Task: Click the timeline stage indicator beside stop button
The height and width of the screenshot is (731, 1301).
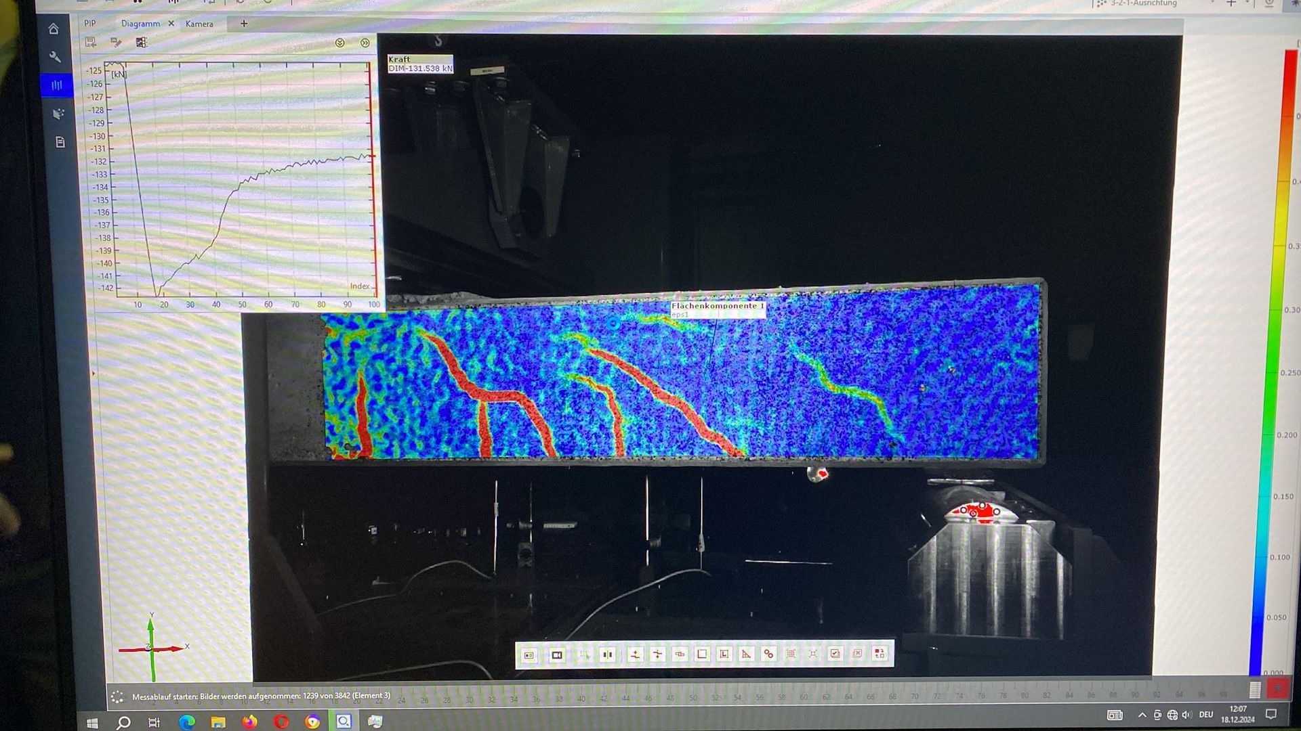Action: click(x=1255, y=689)
